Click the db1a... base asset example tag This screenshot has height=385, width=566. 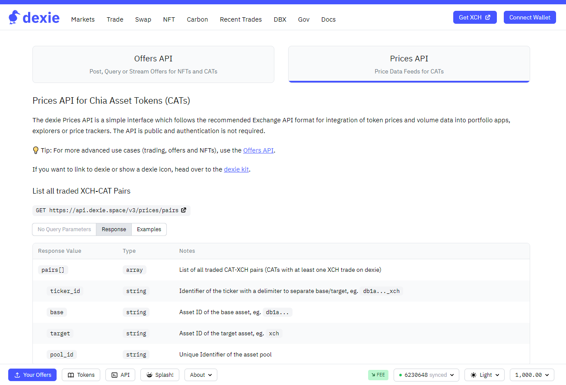coord(277,312)
